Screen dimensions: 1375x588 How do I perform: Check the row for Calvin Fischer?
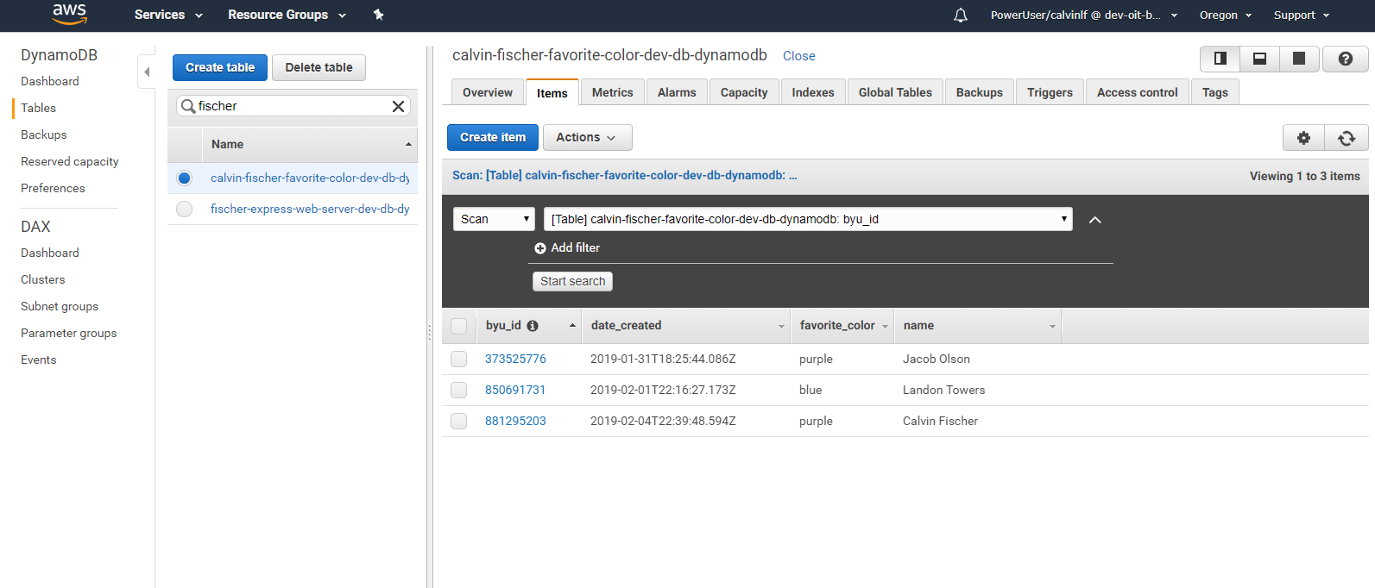click(458, 421)
